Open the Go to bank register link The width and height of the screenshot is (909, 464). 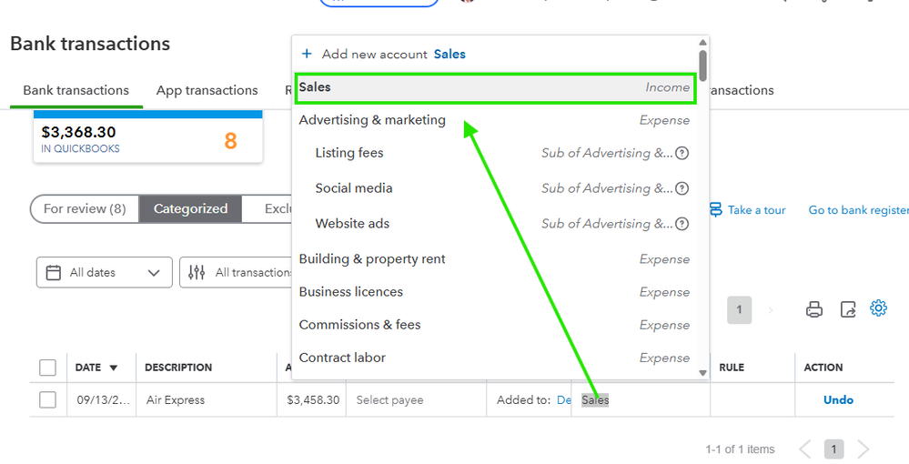(858, 210)
